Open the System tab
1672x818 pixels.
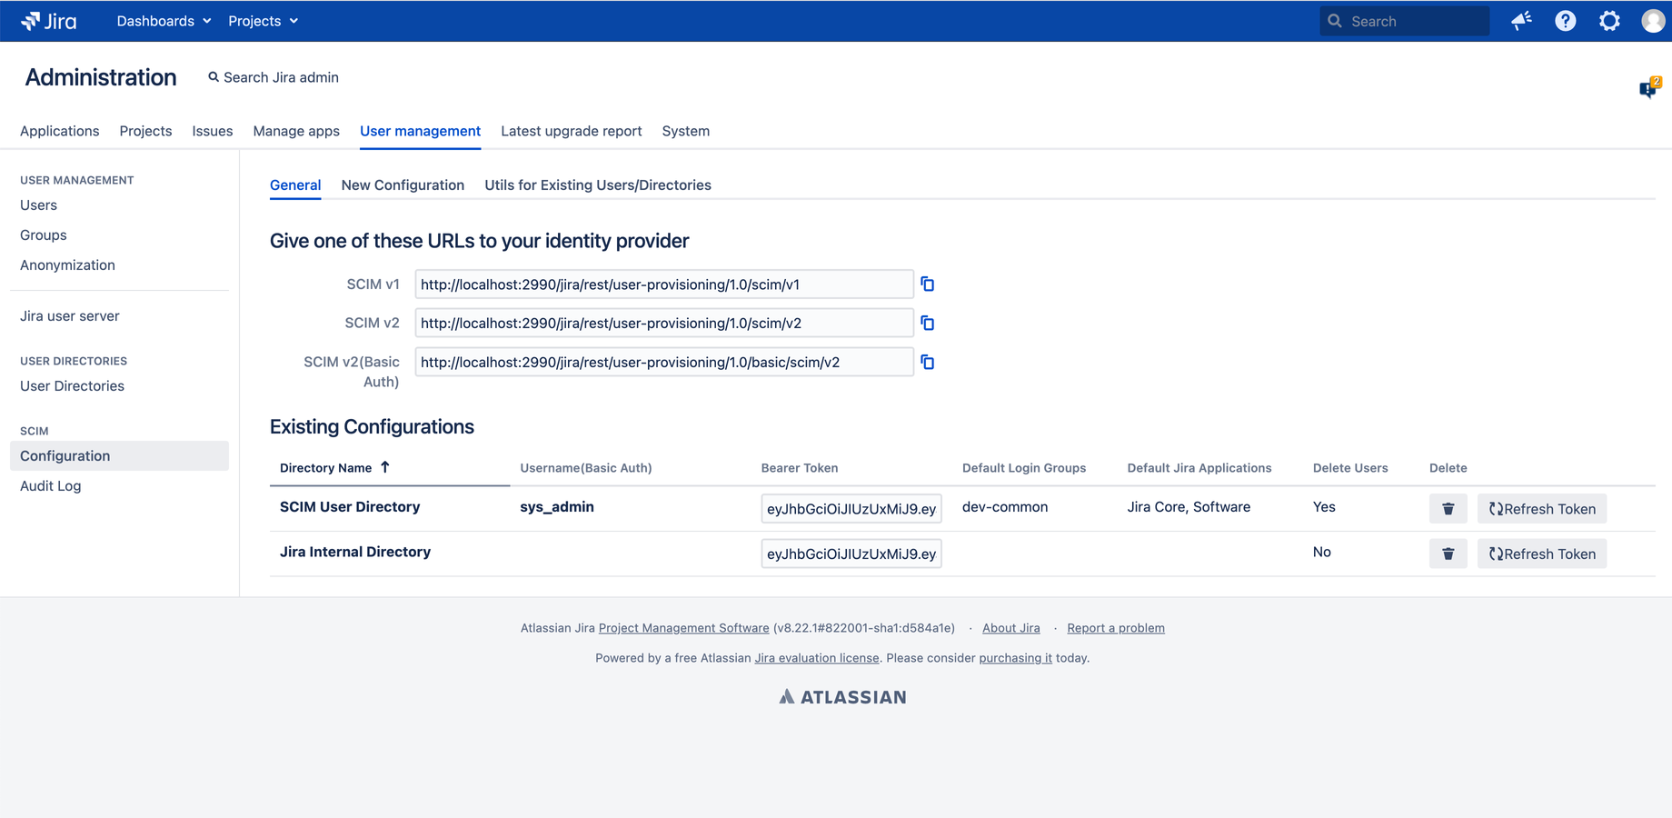[685, 131]
